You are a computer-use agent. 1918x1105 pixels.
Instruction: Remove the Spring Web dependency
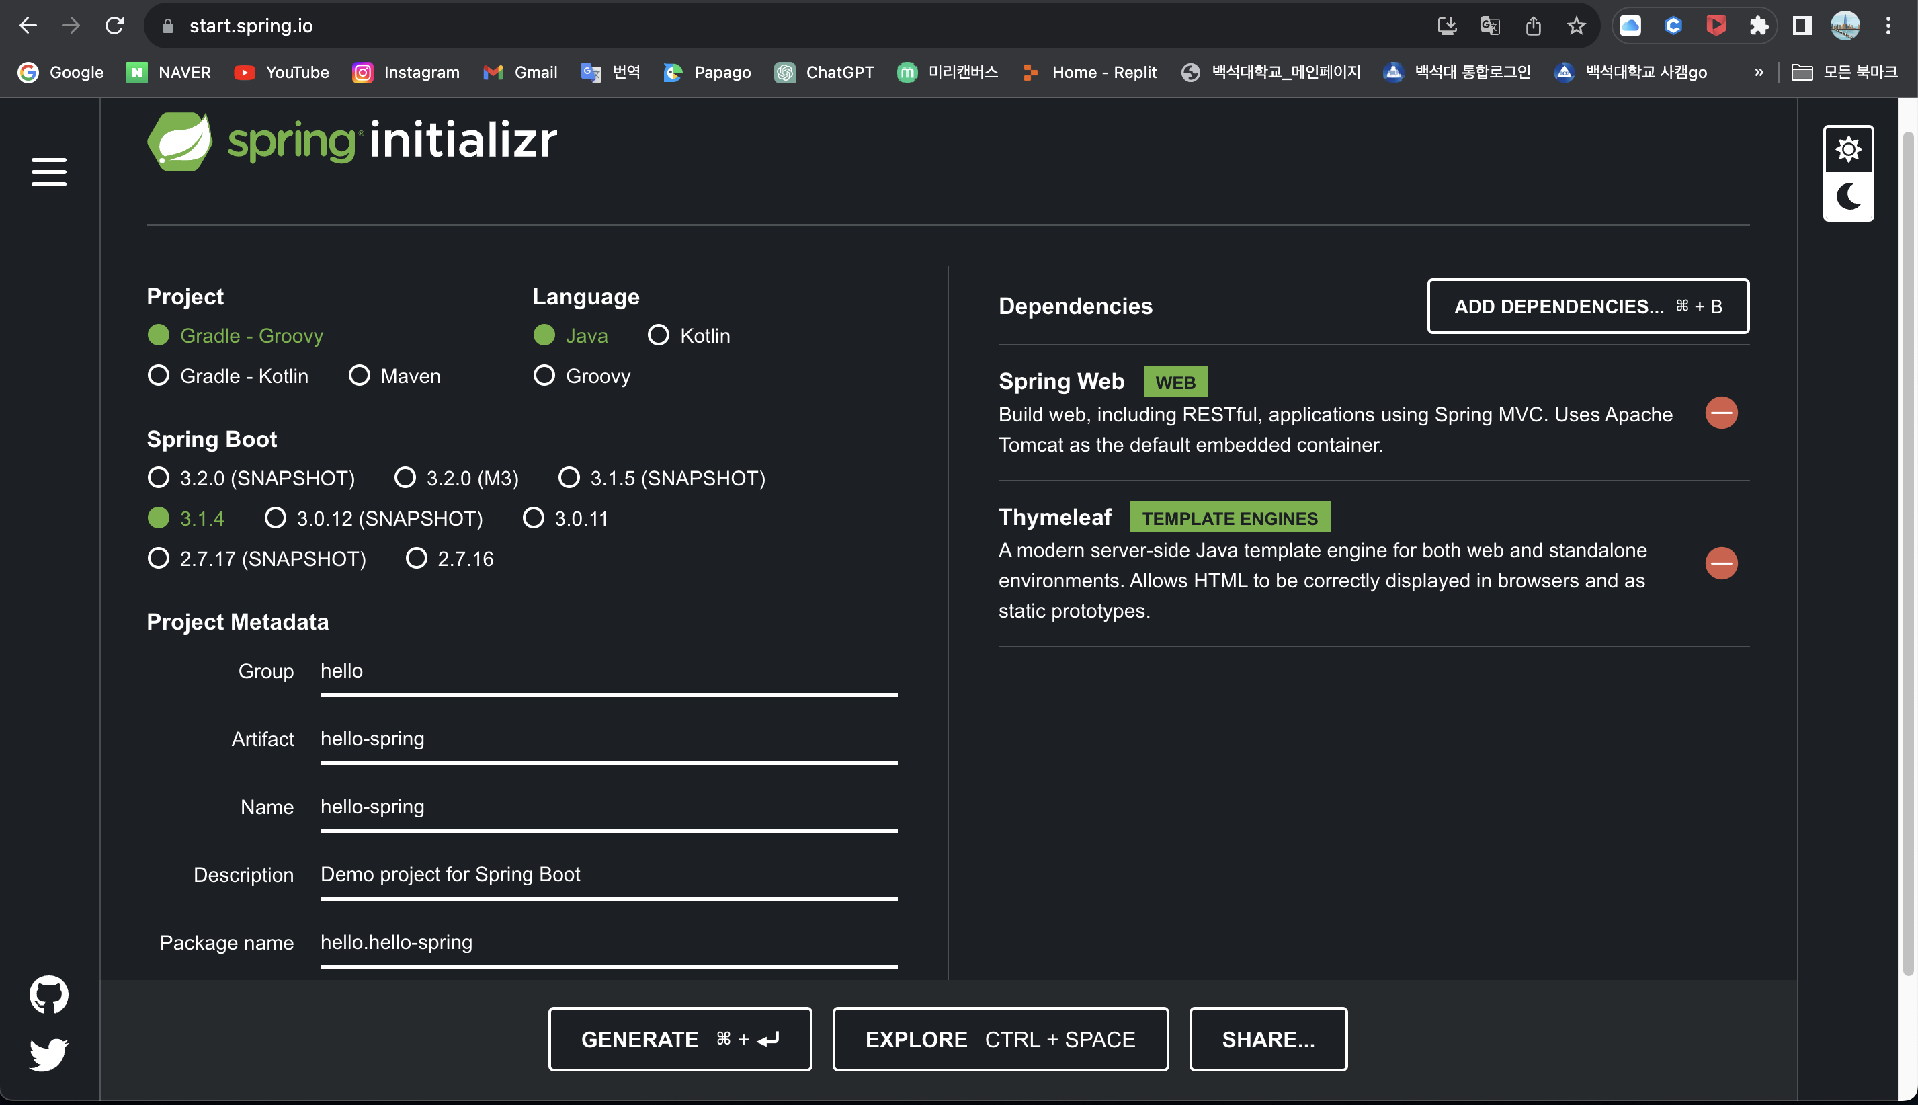[x=1720, y=413]
